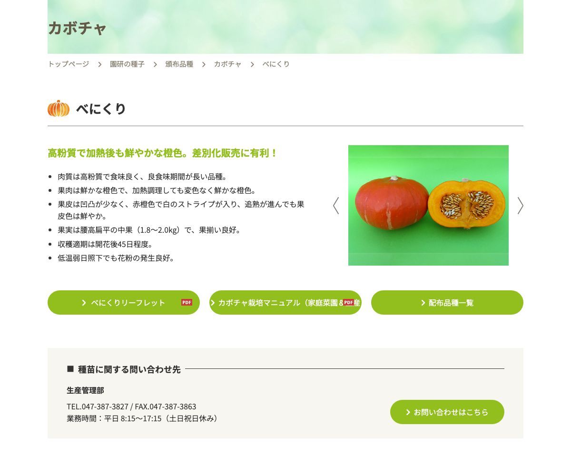
Task: Open the べにくりリーフレット PDF button
Action: coord(124,303)
